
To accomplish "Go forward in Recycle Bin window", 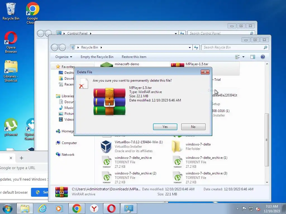I will tap(62, 47).
